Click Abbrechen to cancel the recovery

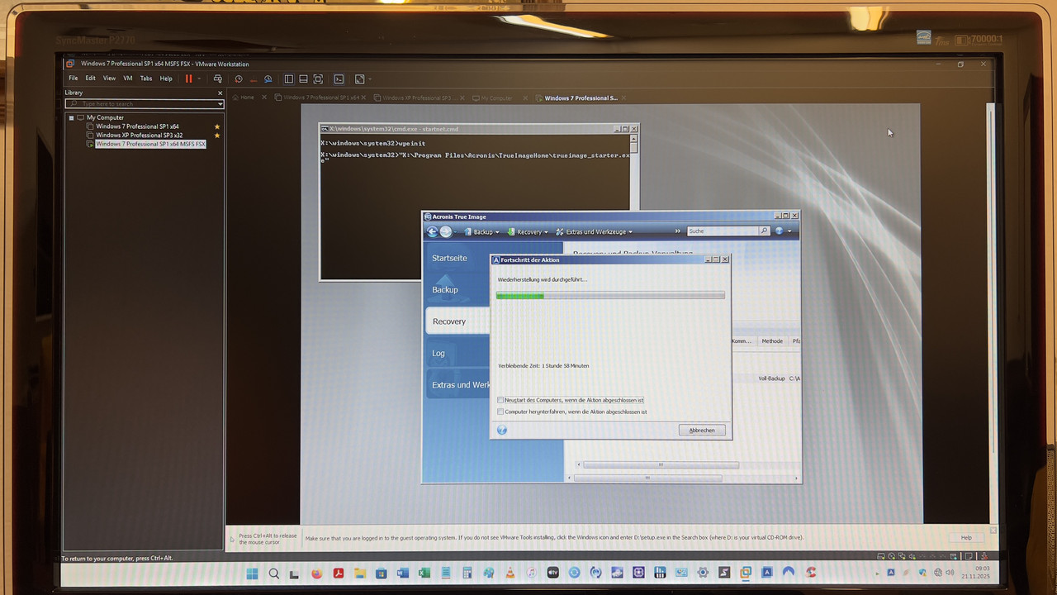pyautogui.click(x=702, y=430)
